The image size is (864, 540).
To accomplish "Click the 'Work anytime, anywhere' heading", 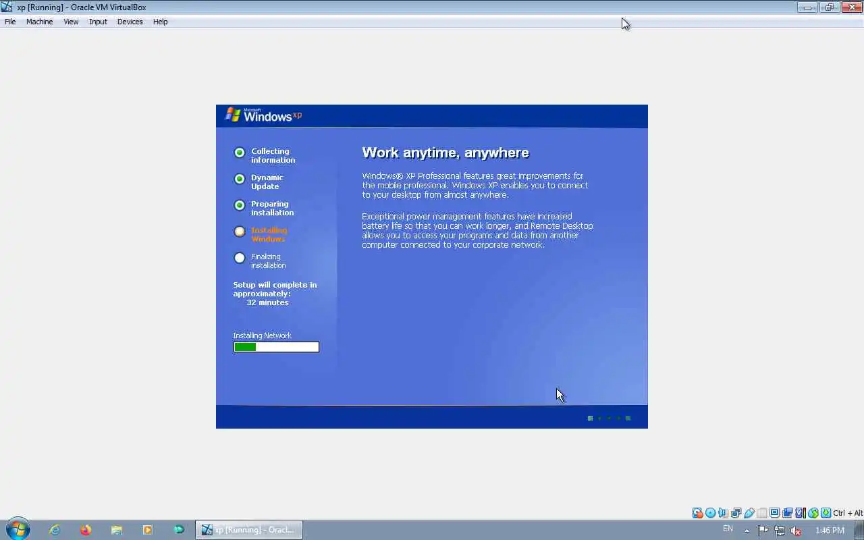I will coord(446,153).
